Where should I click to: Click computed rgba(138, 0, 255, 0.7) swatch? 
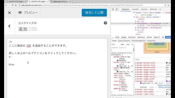pyautogui.click(x=141, y=83)
